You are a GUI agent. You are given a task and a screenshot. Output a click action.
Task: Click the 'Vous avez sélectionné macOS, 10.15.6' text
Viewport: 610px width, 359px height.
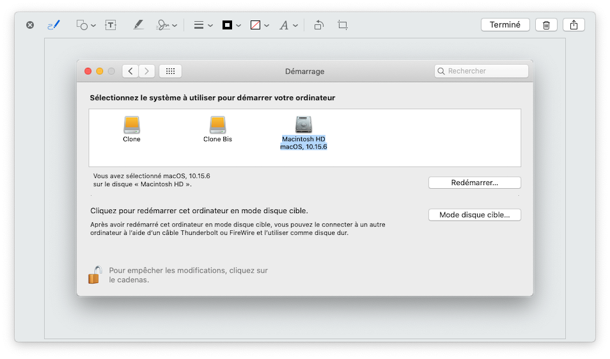pyautogui.click(x=152, y=176)
